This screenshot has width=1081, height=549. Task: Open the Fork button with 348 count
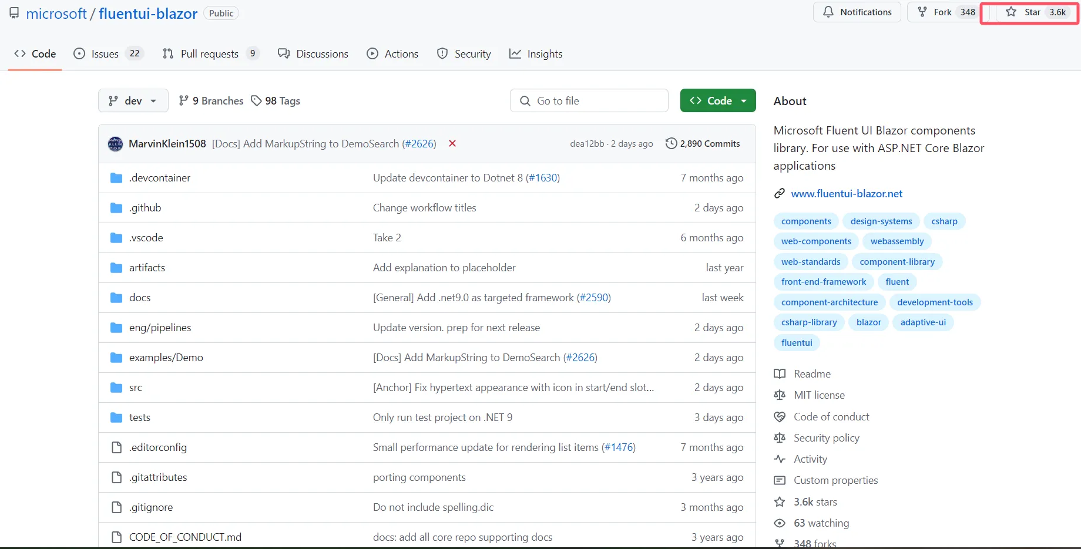[x=947, y=12]
